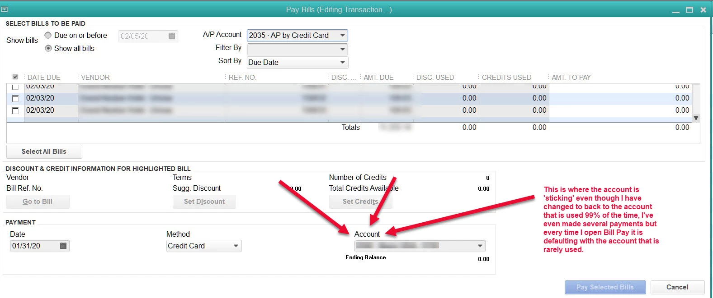Click the REF. NO. column header
The image size is (713, 298).
point(242,78)
